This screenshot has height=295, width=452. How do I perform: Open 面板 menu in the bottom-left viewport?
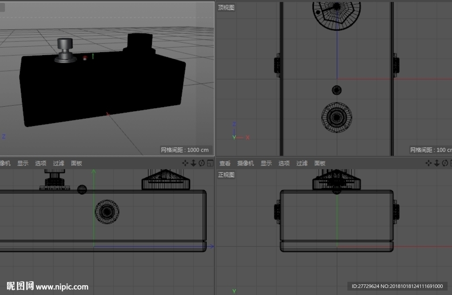[76, 163]
